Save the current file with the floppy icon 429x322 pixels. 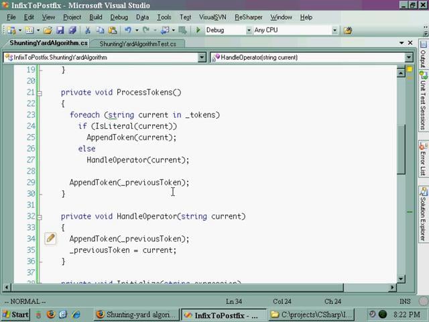60,30
